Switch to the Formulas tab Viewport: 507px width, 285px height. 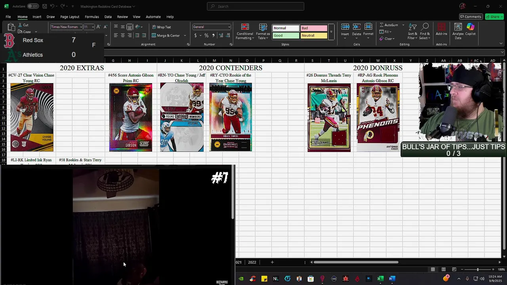coord(92,17)
